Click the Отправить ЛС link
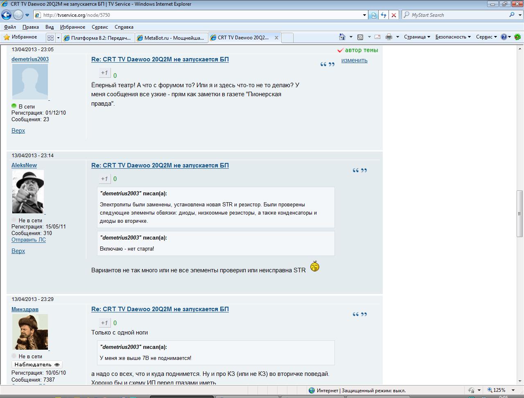Viewport: 524px width, 398px height. coord(29,240)
